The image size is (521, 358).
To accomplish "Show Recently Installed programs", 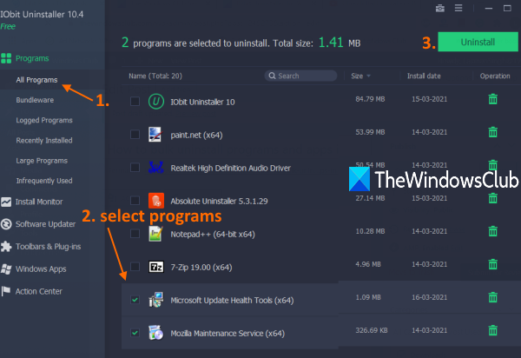I will 44,140.
